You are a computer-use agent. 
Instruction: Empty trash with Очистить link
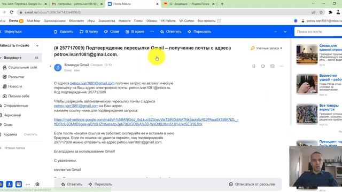30,134
